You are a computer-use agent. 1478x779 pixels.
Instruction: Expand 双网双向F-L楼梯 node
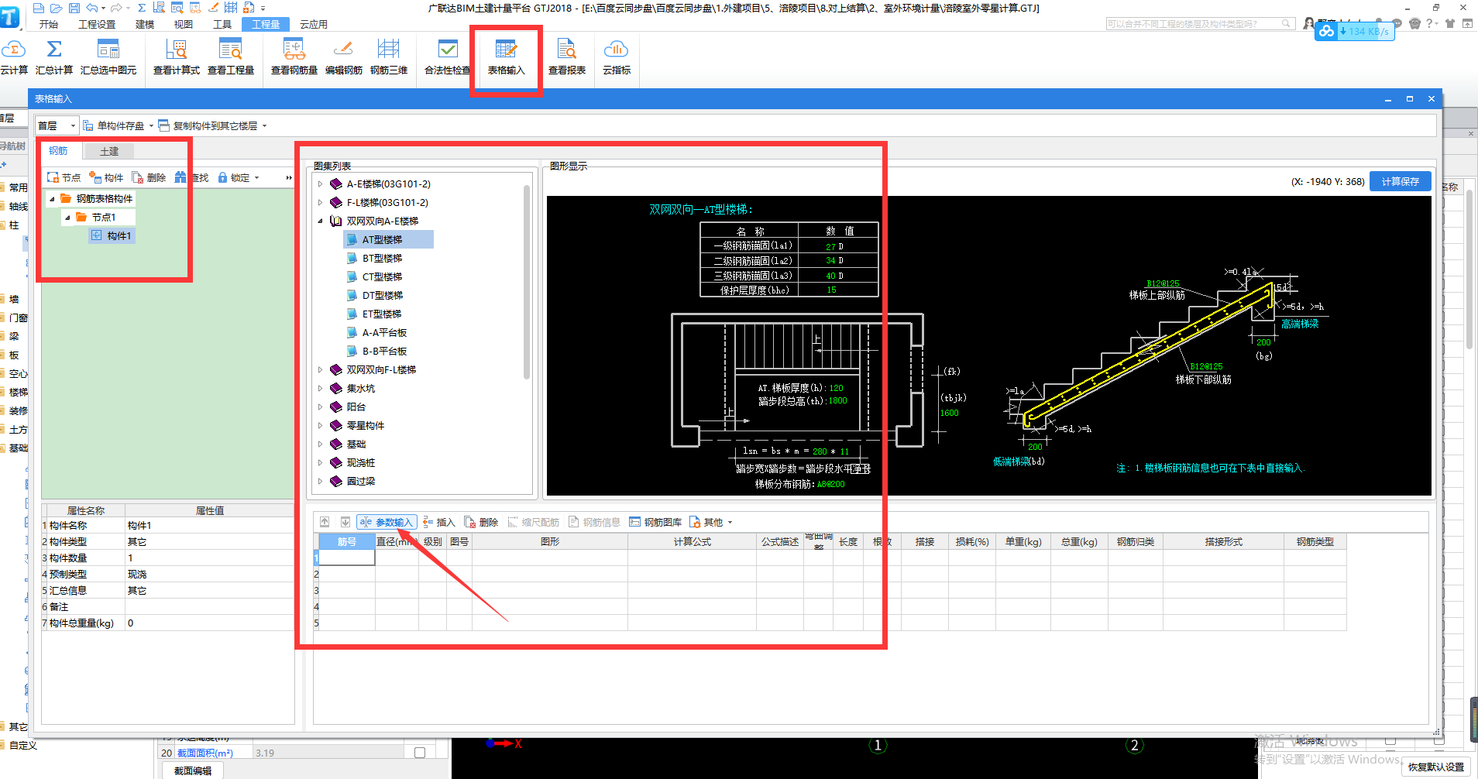tap(321, 369)
